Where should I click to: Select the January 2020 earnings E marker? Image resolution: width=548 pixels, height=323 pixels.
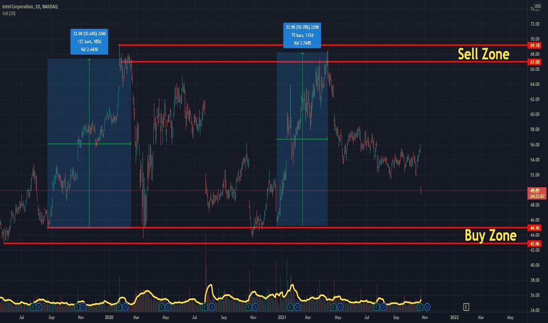pyautogui.click(x=119, y=307)
